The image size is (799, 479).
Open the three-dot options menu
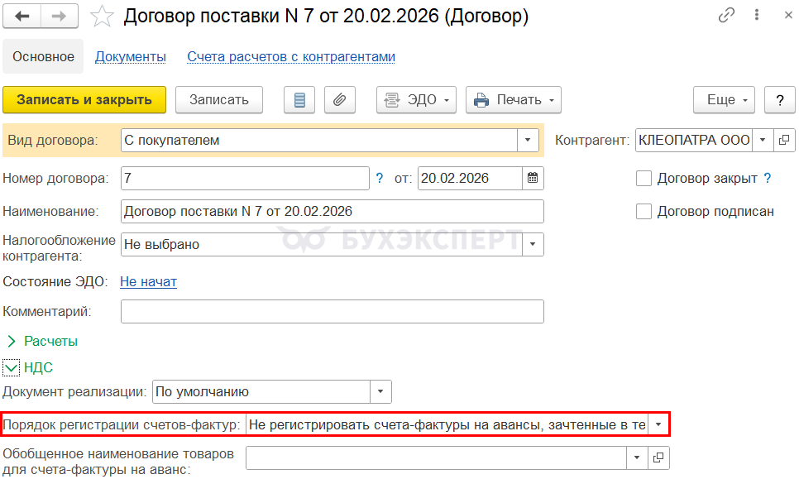757,15
